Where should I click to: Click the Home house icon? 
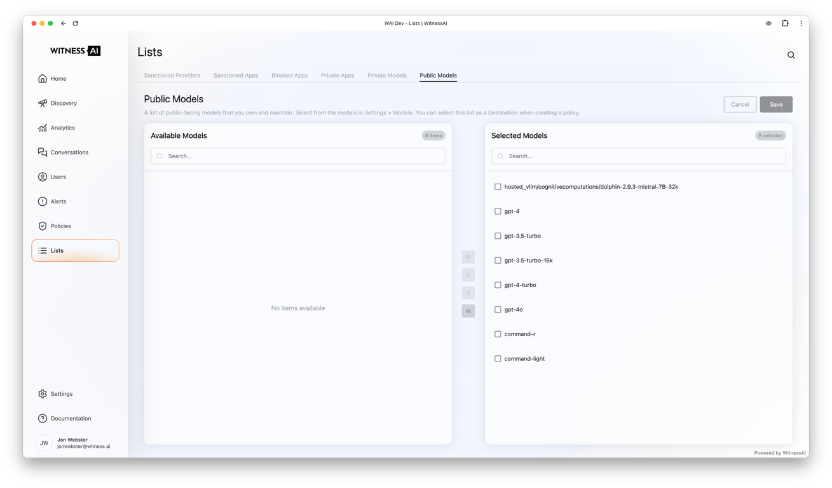pyautogui.click(x=43, y=79)
